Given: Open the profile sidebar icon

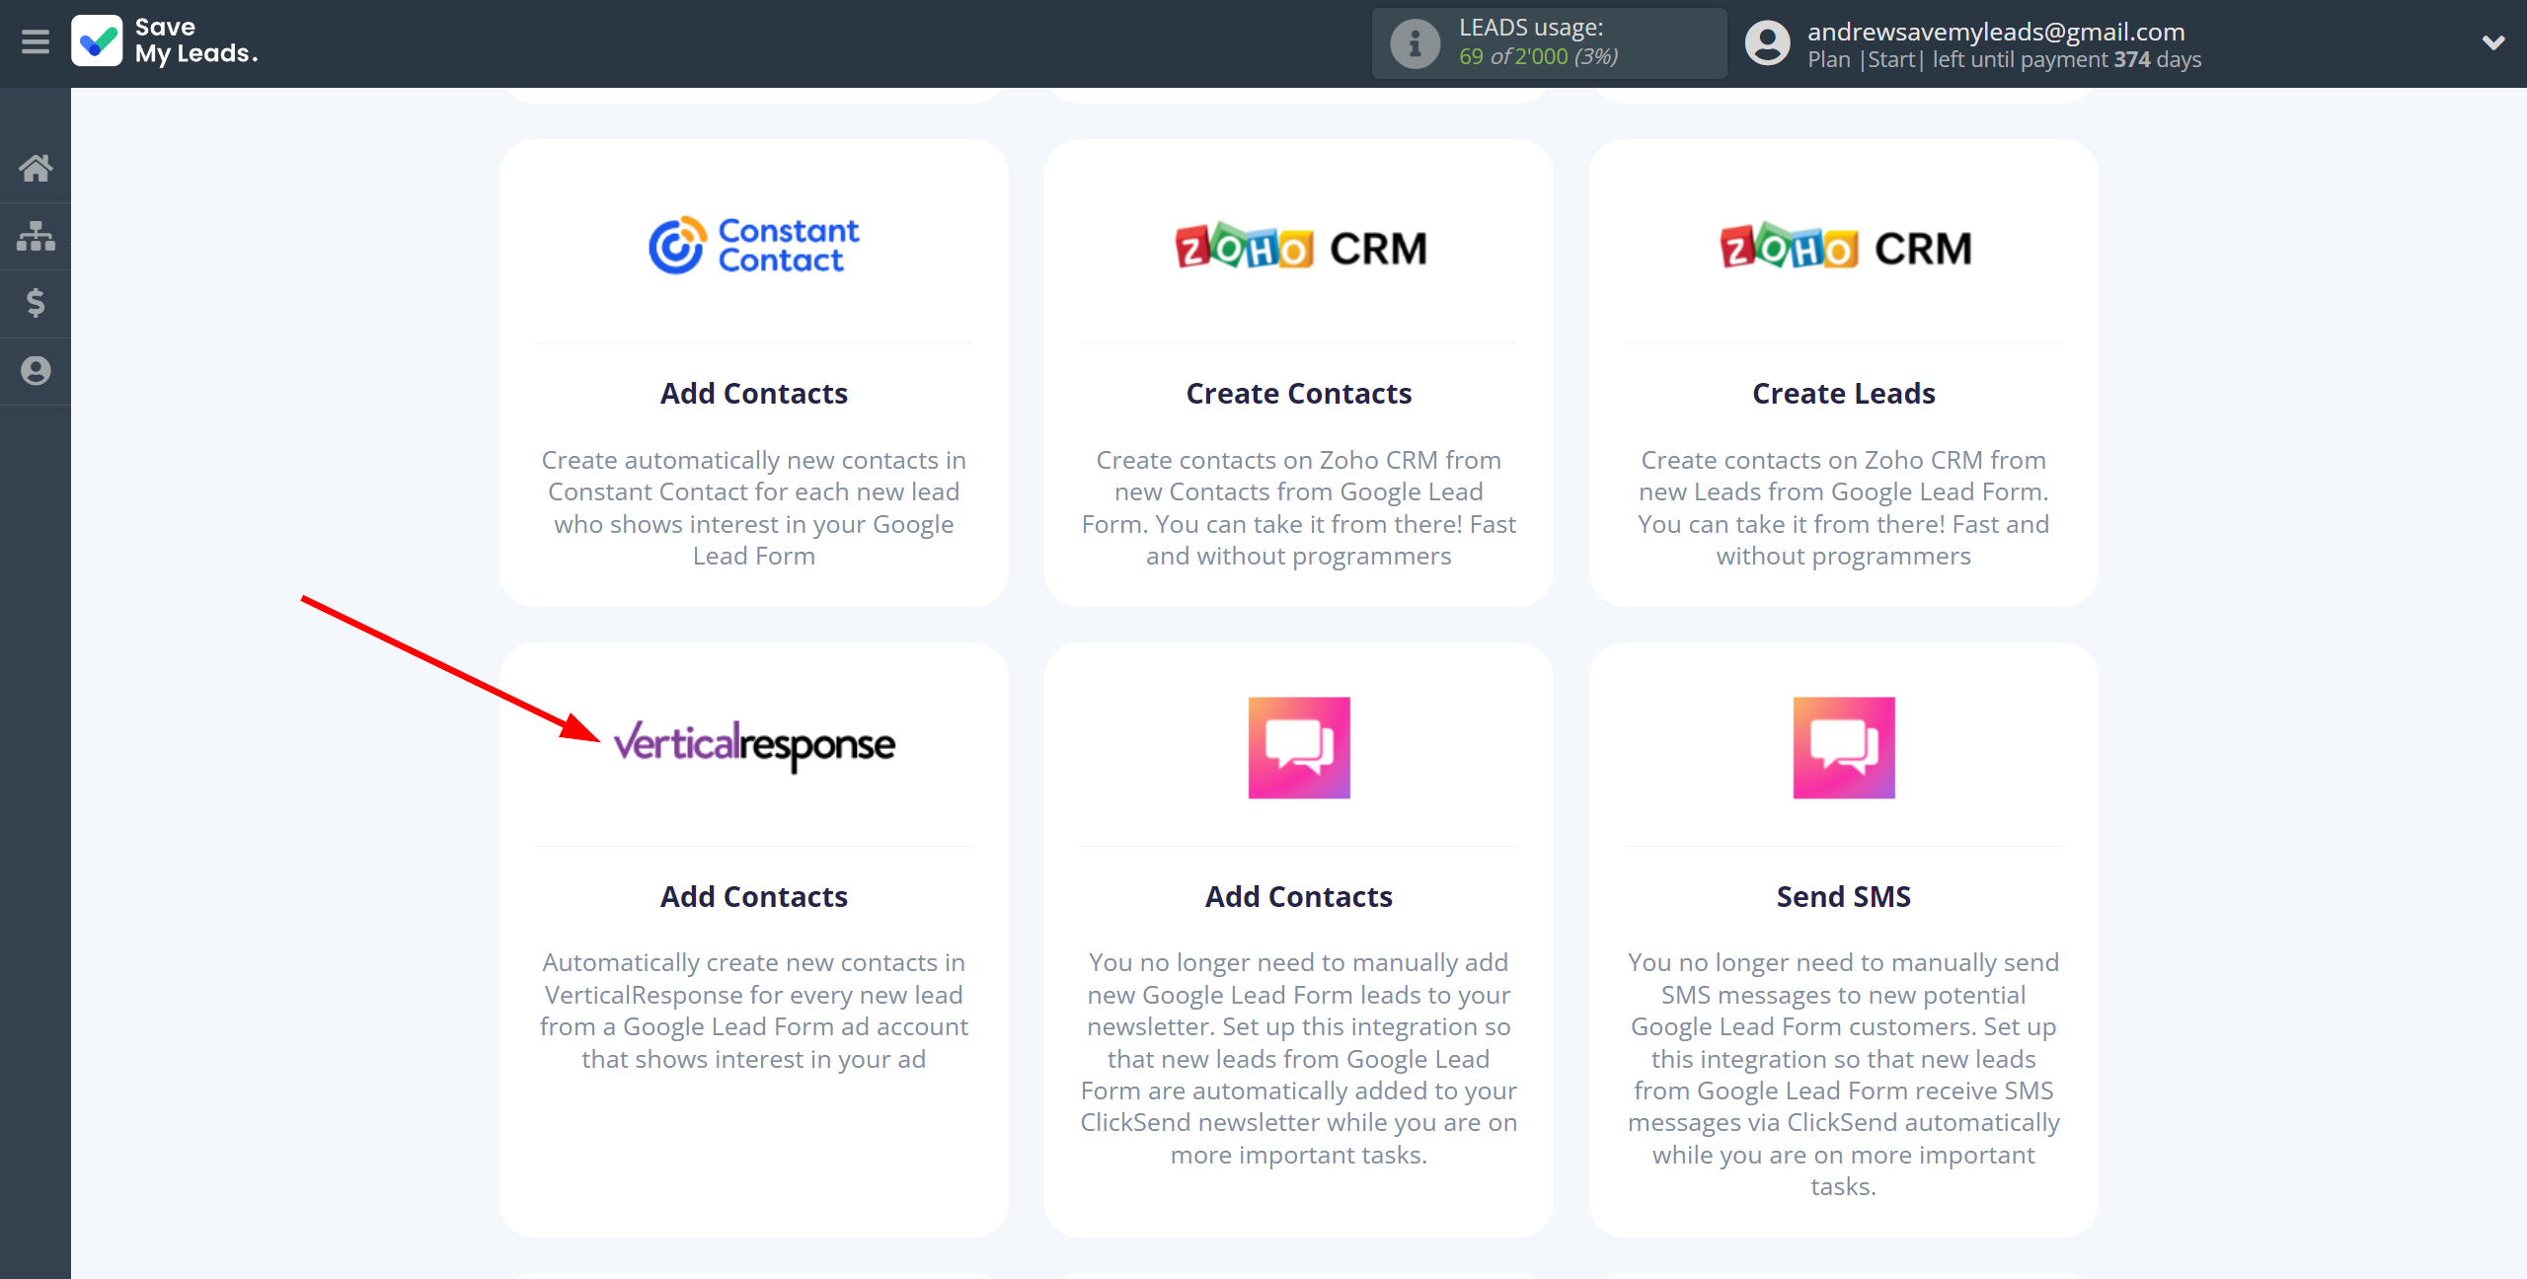Looking at the screenshot, I should click(36, 371).
